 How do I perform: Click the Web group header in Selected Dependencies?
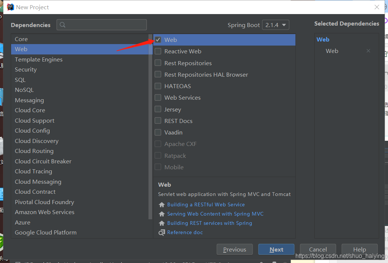pos(323,39)
